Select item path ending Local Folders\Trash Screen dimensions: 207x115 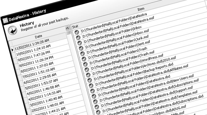118,56
